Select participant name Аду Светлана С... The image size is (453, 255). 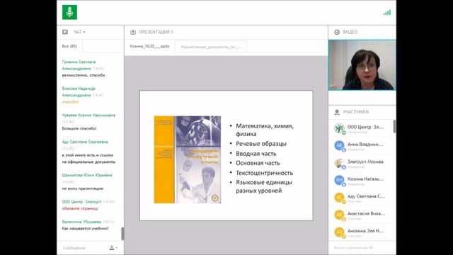[x=366, y=196]
